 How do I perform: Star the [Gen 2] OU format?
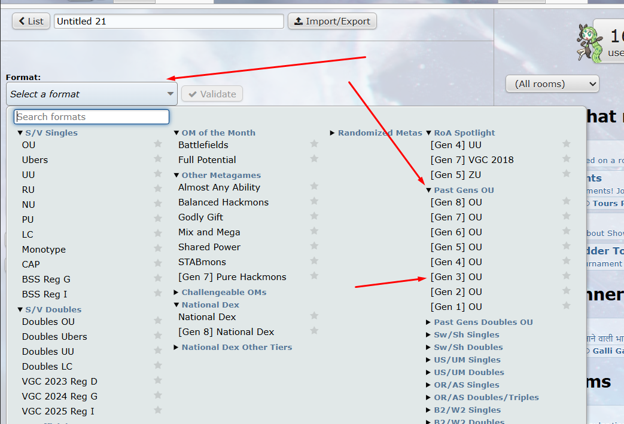pos(567,290)
